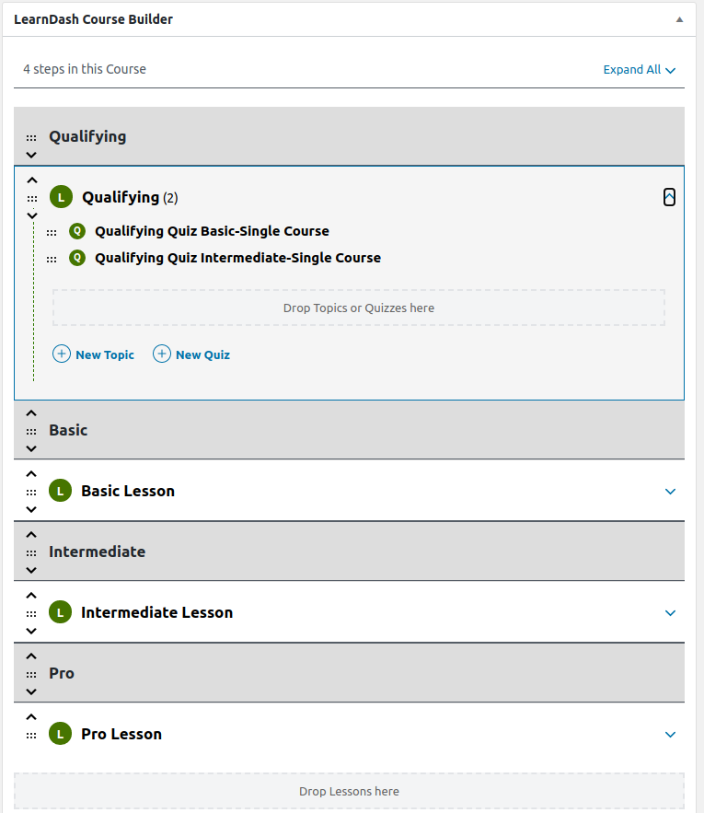
Task: Click plus icon for New Topic
Action: [61, 354]
